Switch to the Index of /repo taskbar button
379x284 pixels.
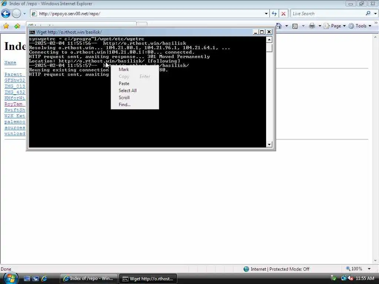click(88, 279)
